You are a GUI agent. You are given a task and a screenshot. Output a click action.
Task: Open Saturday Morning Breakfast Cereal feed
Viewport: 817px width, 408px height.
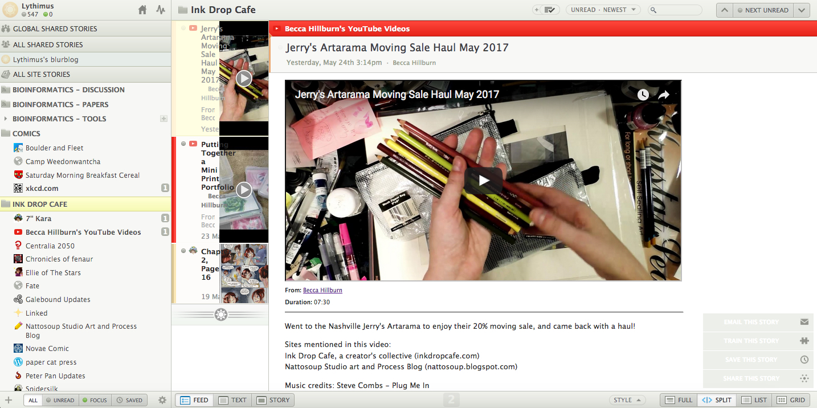coord(82,175)
